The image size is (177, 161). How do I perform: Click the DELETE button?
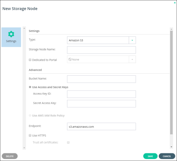tap(10, 156)
